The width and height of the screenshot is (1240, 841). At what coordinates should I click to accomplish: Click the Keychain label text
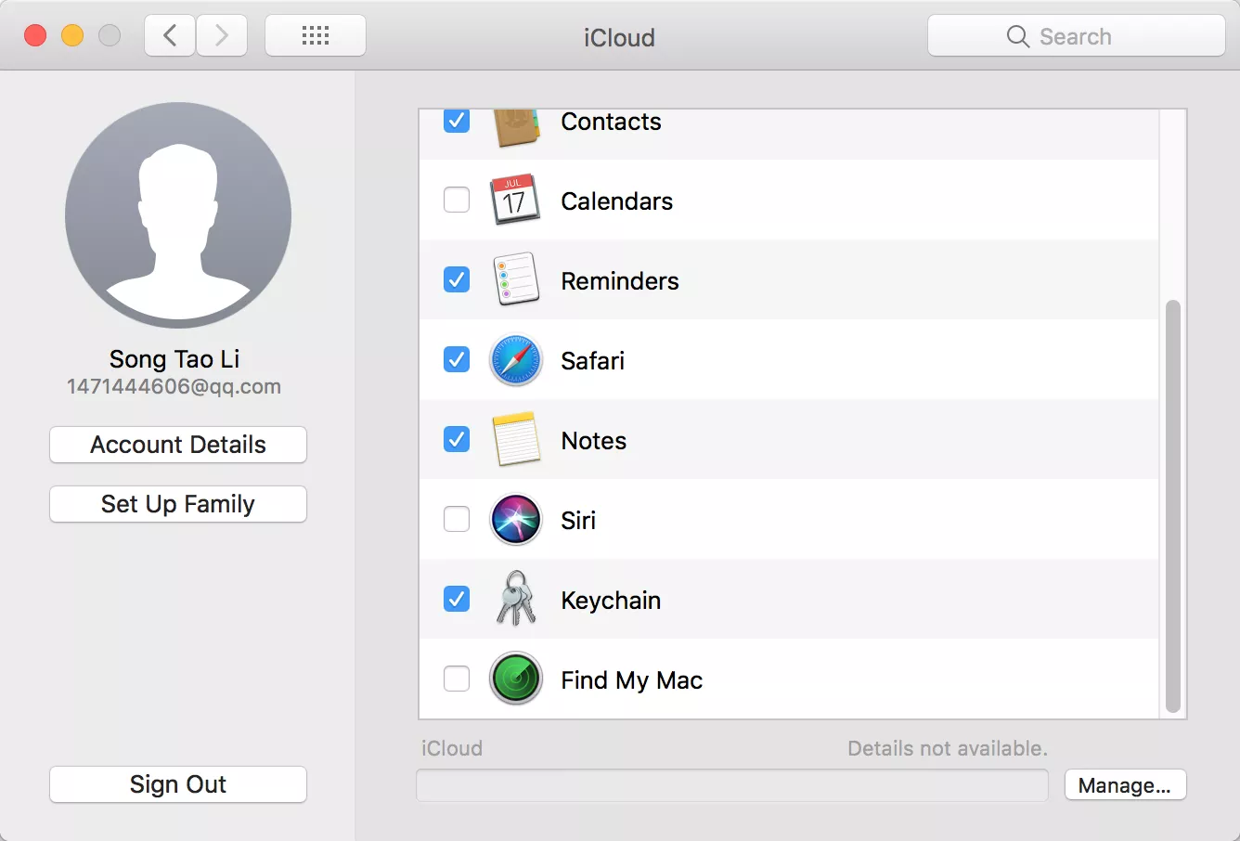[x=611, y=601]
